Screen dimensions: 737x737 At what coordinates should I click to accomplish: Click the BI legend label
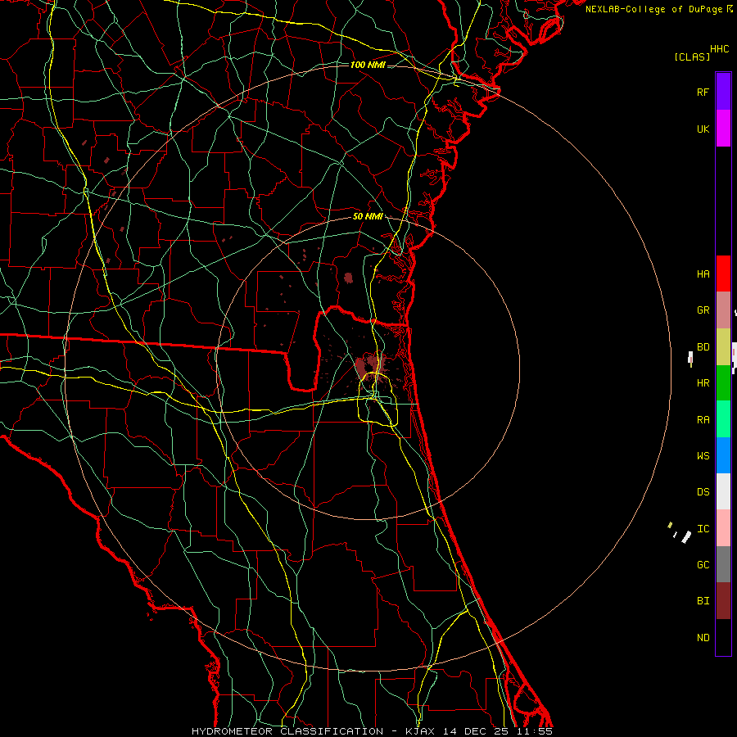(x=703, y=601)
